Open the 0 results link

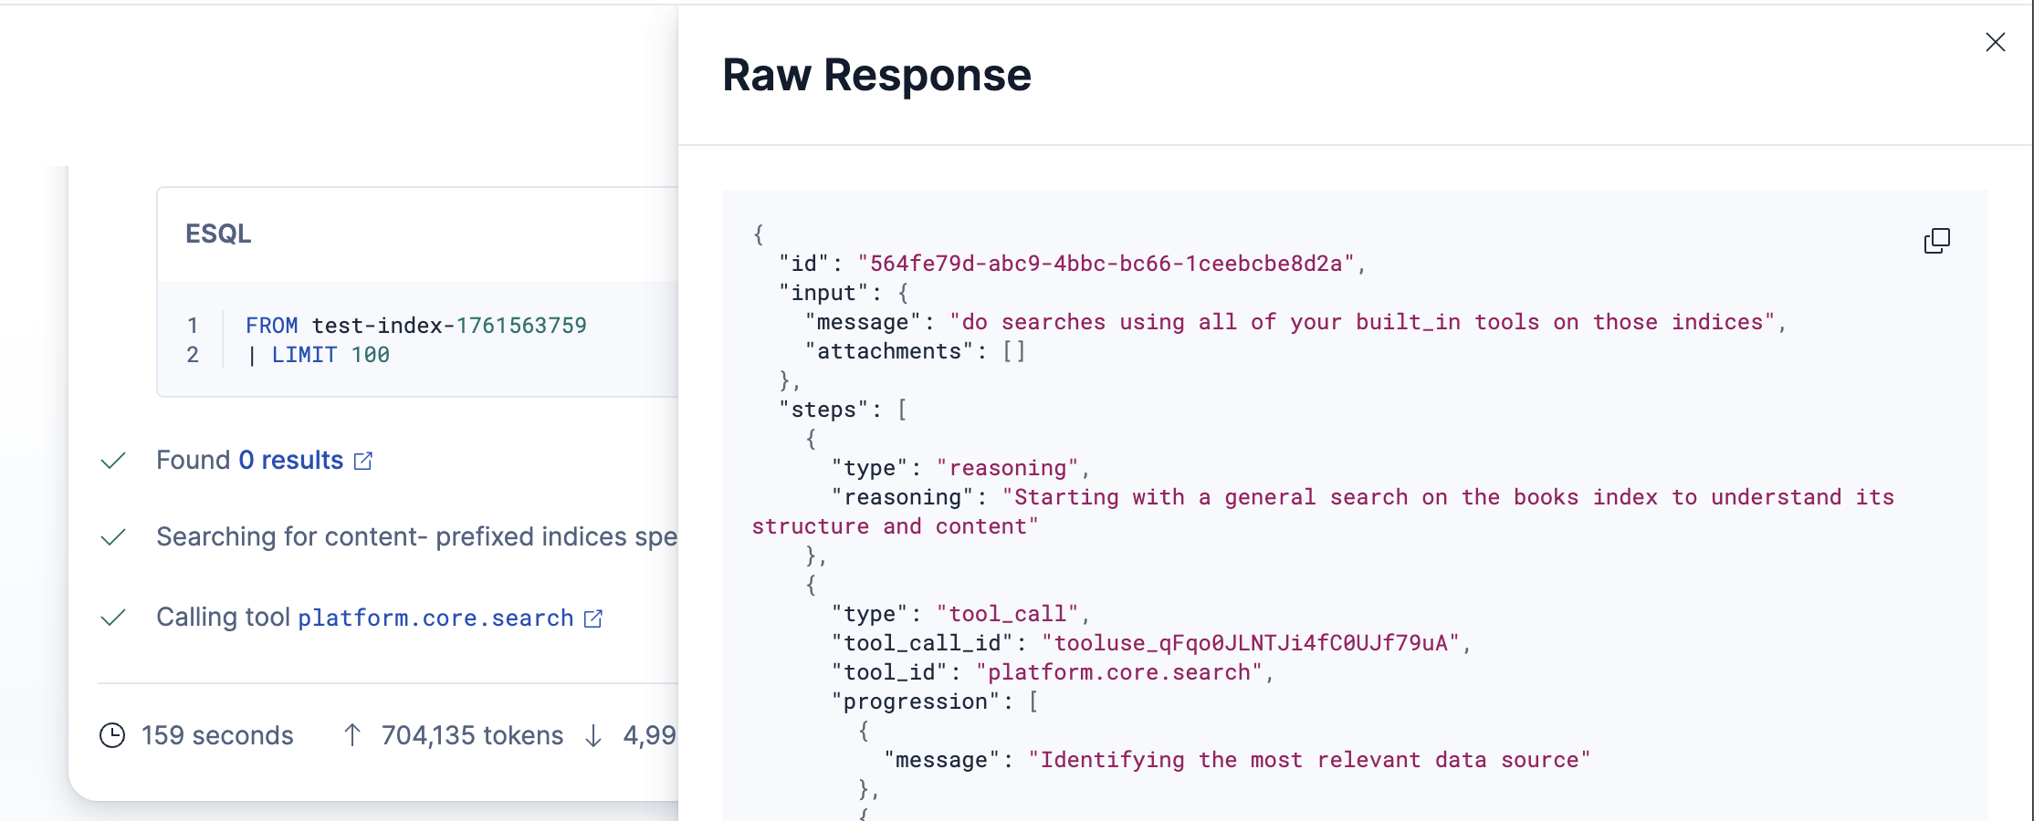tap(288, 460)
